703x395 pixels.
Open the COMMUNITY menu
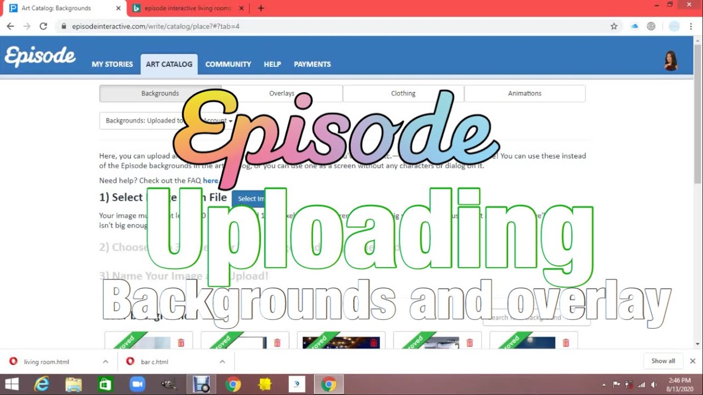click(x=228, y=64)
